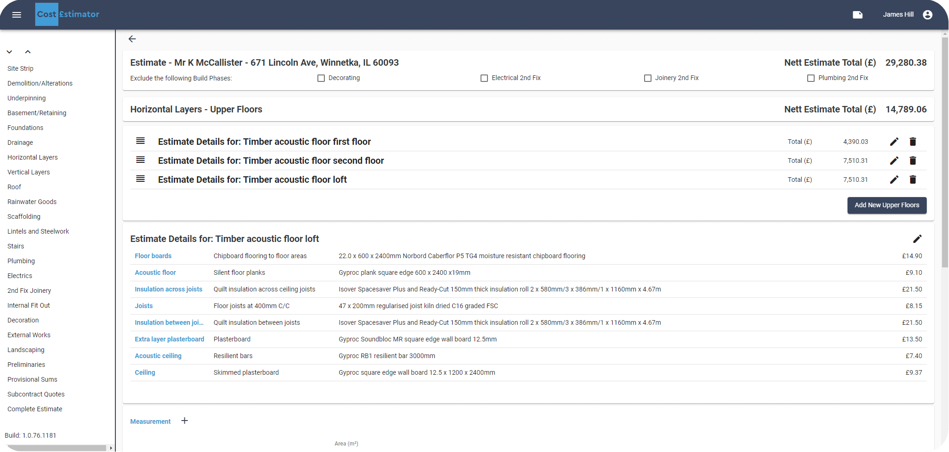Tick the Electrical 2nd Fix checkbox
Viewport: 949px width, 452px height.
[484, 78]
